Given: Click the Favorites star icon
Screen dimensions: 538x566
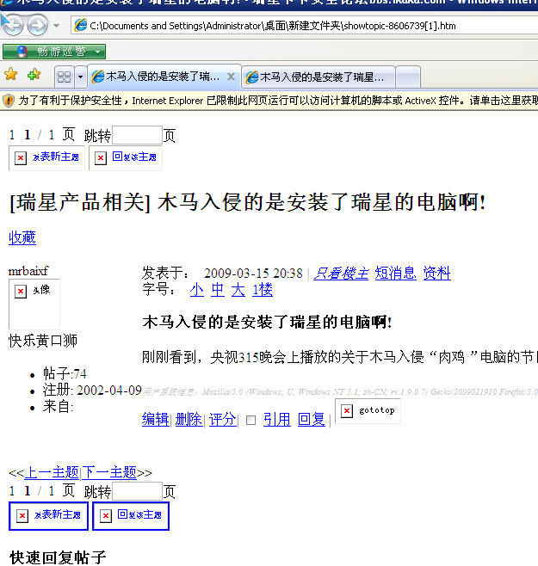Looking at the screenshot, I should click(11, 75).
